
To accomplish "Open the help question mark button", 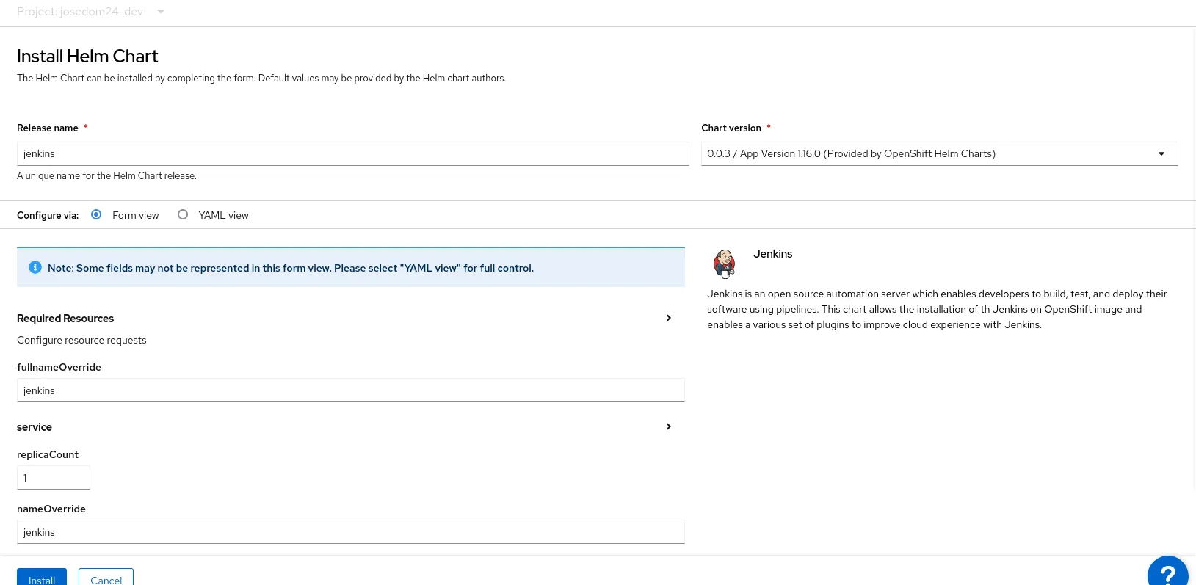I will 1167,573.
